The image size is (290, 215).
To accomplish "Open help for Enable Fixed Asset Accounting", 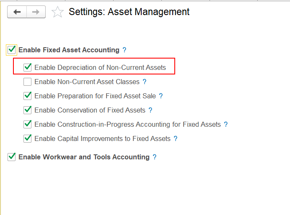I will point(124,50).
